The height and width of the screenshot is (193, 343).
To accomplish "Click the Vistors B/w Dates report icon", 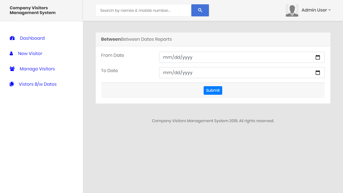I will click(x=12, y=84).
